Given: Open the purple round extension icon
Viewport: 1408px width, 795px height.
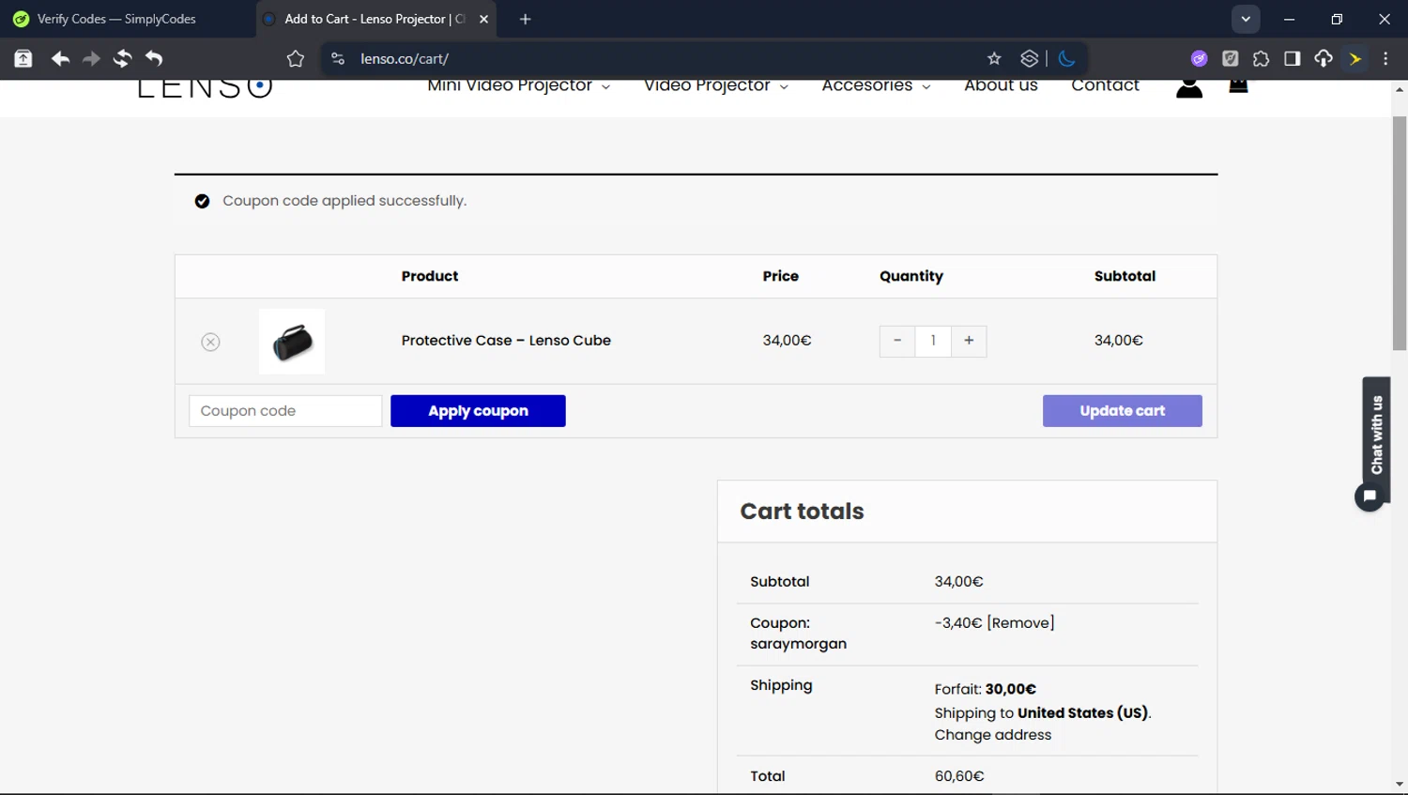Looking at the screenshot, I should [1199, 58].
